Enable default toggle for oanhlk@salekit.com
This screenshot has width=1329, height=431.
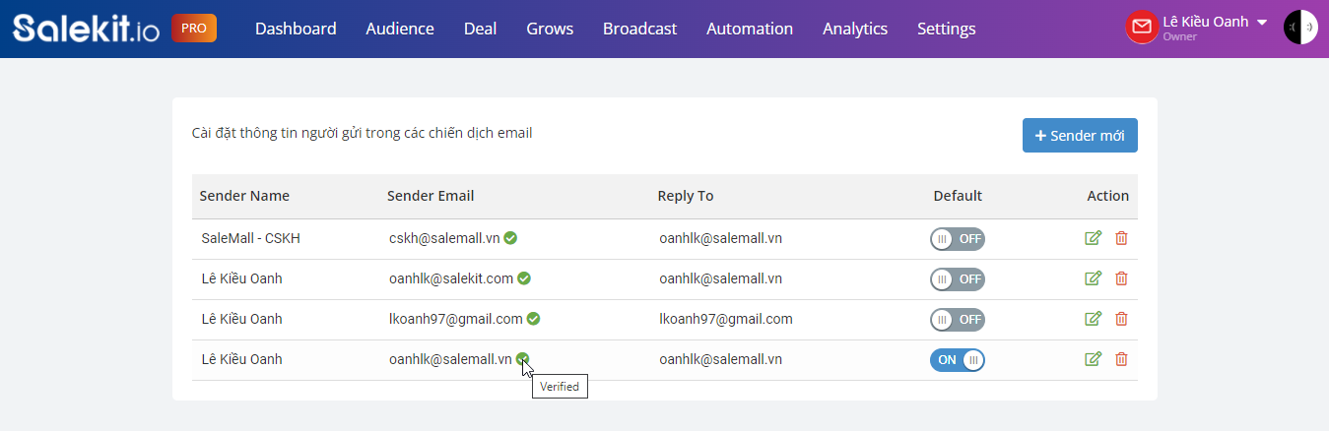point(958,279)
